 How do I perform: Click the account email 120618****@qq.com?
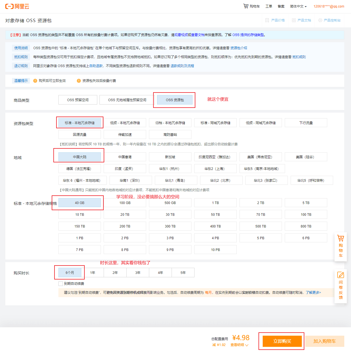click(x=329, y=6)
